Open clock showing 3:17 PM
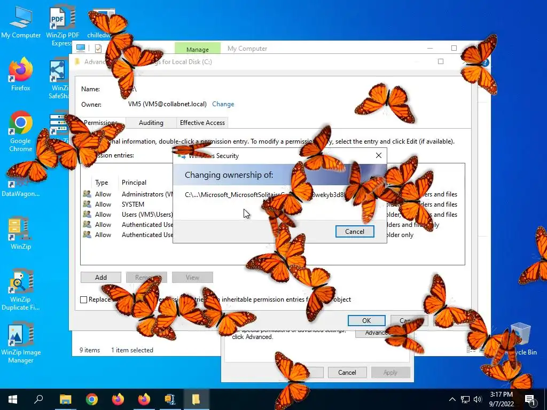Screen dimensions: 547x410 pyautogui.click(x=501, y=399)
